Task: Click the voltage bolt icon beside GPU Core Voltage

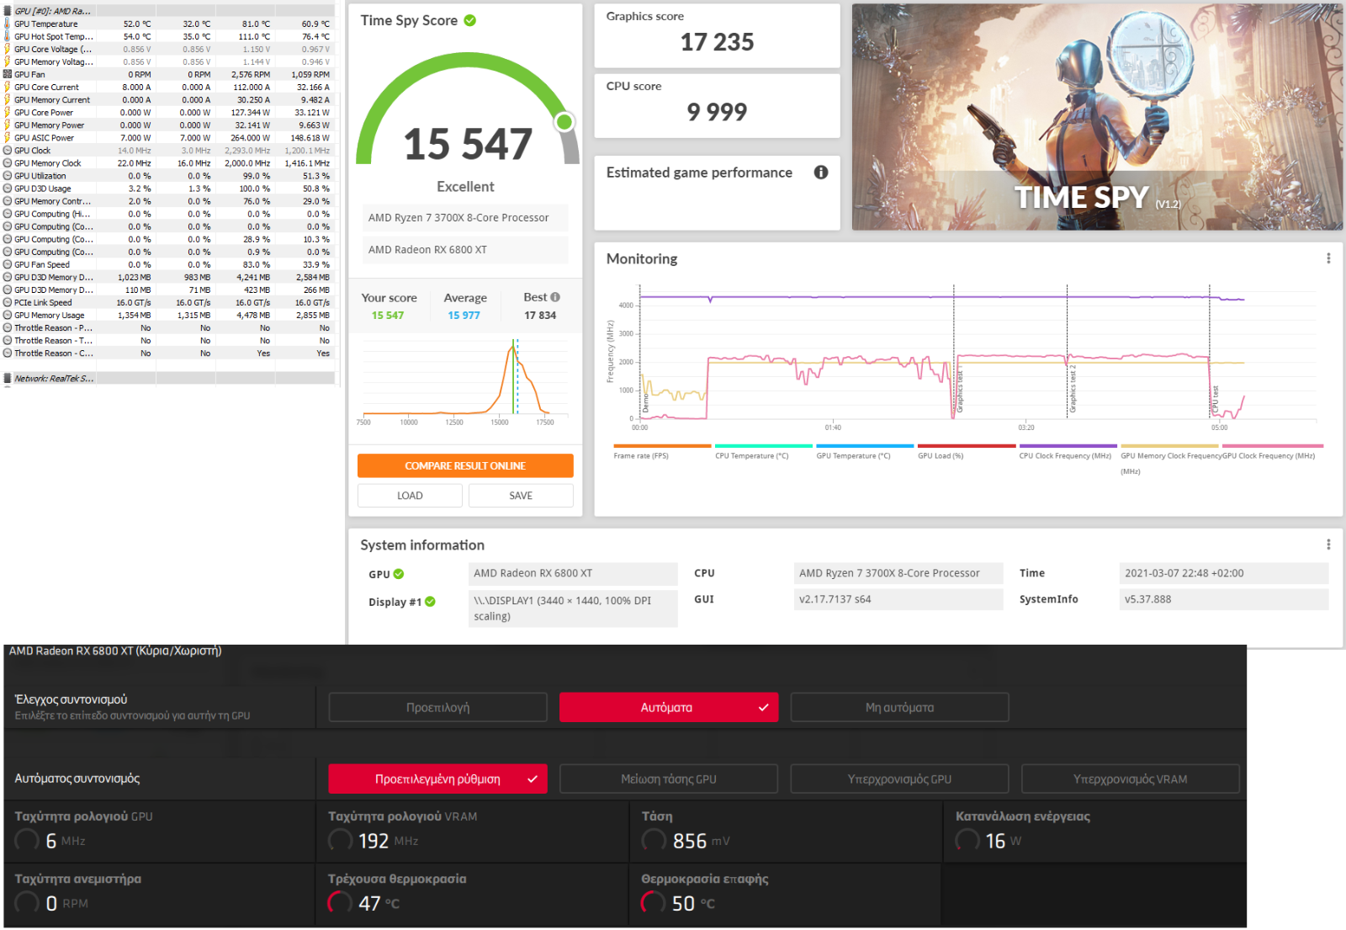Action: click(x=8, y=49)
